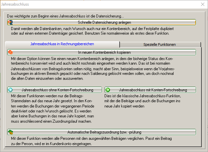This screenshot has width=208, height=152.
Task: Click the blue arrow icon for ohne Konten-Fortschreibung
Action: click(x=10, y=90)
